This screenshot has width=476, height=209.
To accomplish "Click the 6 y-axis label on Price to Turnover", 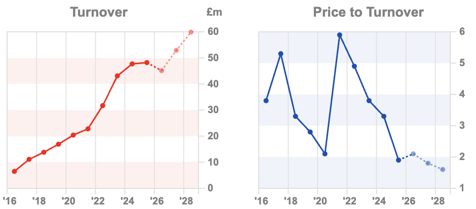I will click(461, 32).
